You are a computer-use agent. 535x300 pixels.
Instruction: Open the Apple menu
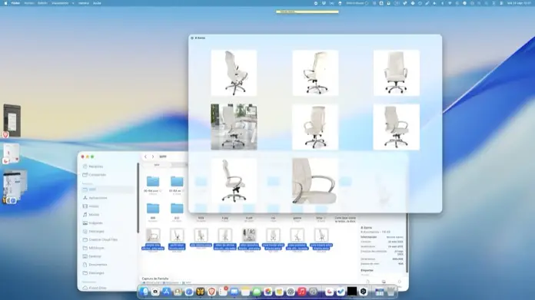pos(5,3)
